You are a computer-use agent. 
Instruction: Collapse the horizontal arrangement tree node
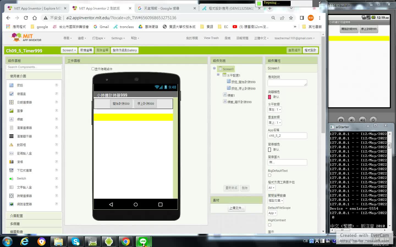(218, 75)
